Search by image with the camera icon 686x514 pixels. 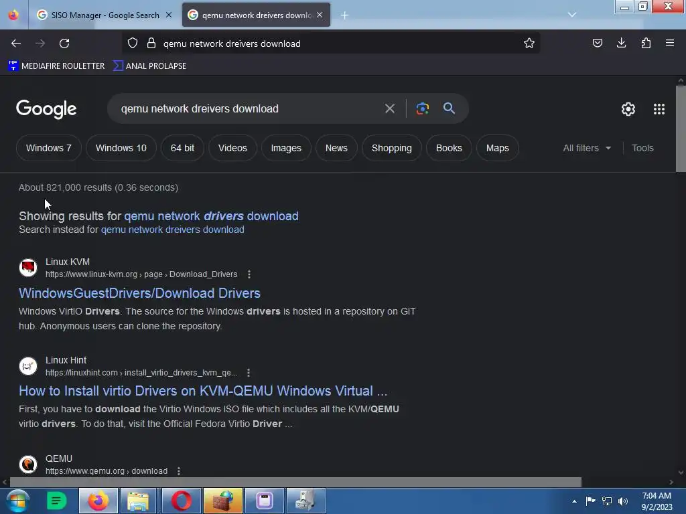point(422,108)
